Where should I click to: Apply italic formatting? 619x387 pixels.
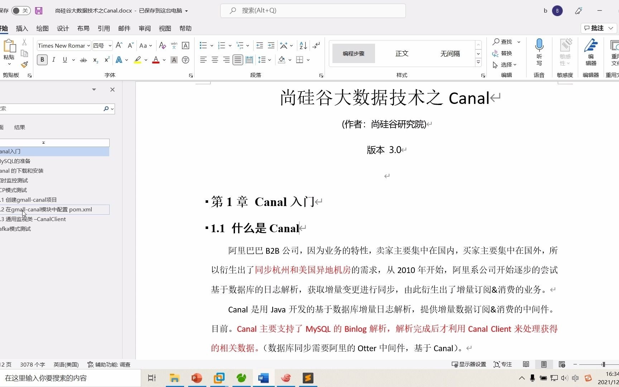coord(53,60)
